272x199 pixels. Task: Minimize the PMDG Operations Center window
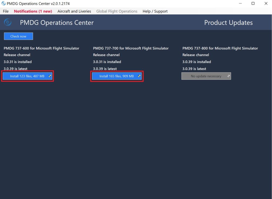(x=240, y=3)
